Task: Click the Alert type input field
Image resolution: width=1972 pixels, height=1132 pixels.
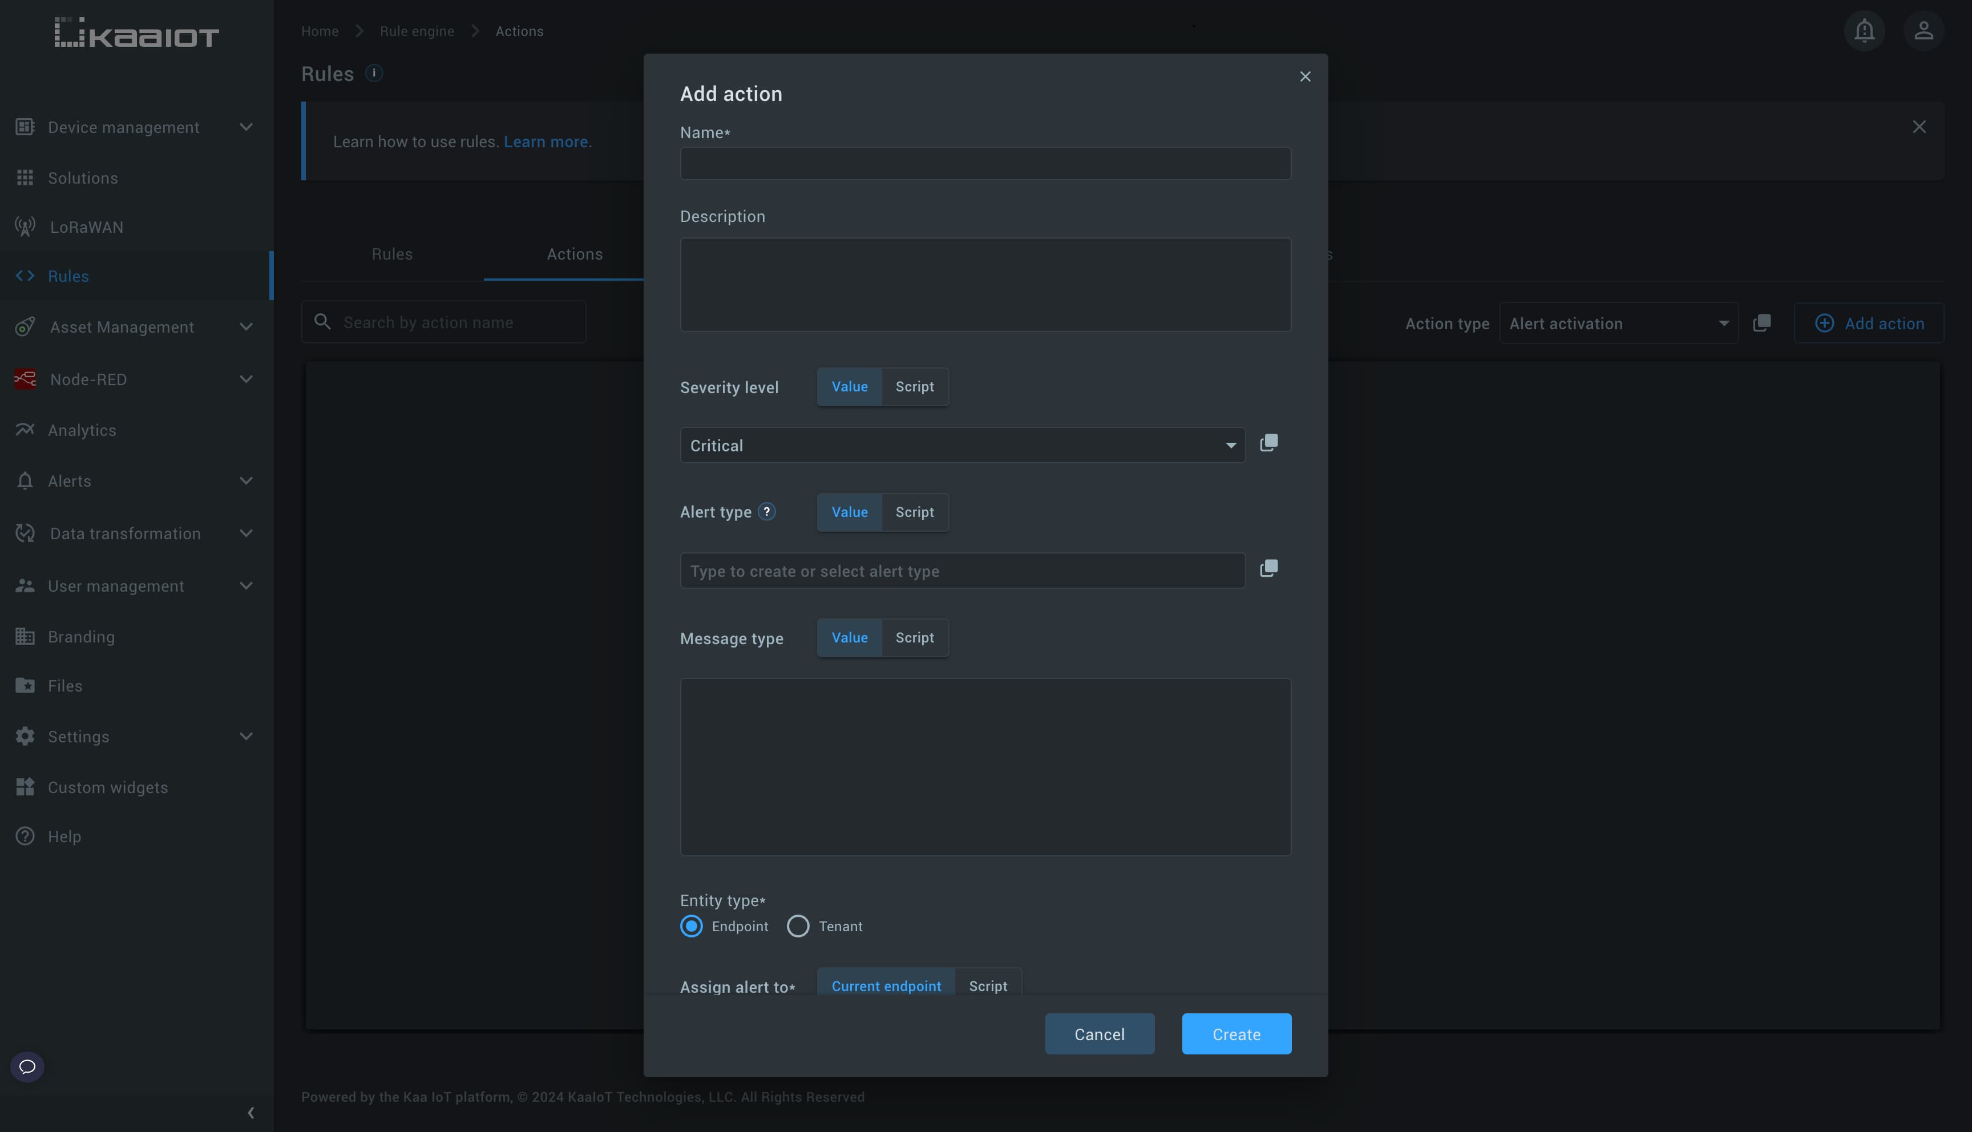Action: click(961, 569)
